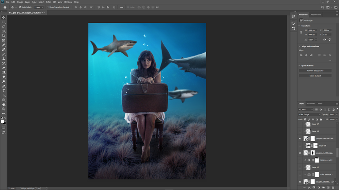Screen dimensions: 339x190
Task: Collapse the Transform section
Action: (299, 26)
